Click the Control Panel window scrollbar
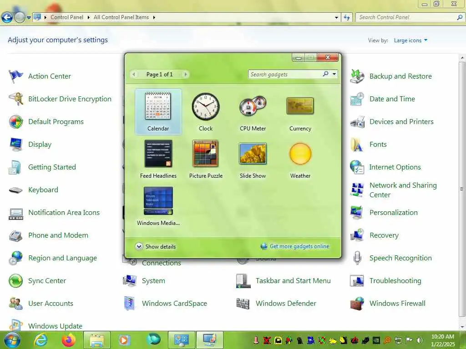 (x=462, y=189)
